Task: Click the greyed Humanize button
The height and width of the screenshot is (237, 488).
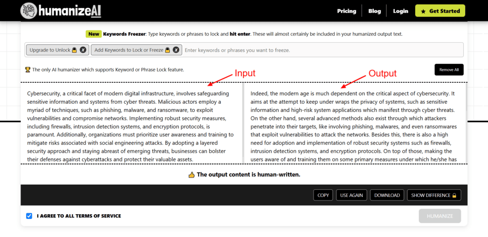Action: click(440, 216)
